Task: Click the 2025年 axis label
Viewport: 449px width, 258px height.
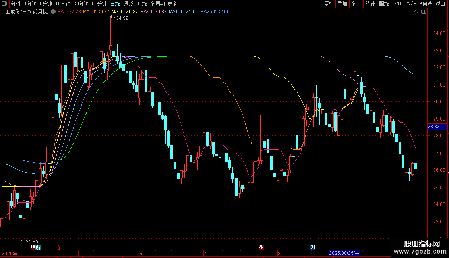Action: (x=10, y=254)
